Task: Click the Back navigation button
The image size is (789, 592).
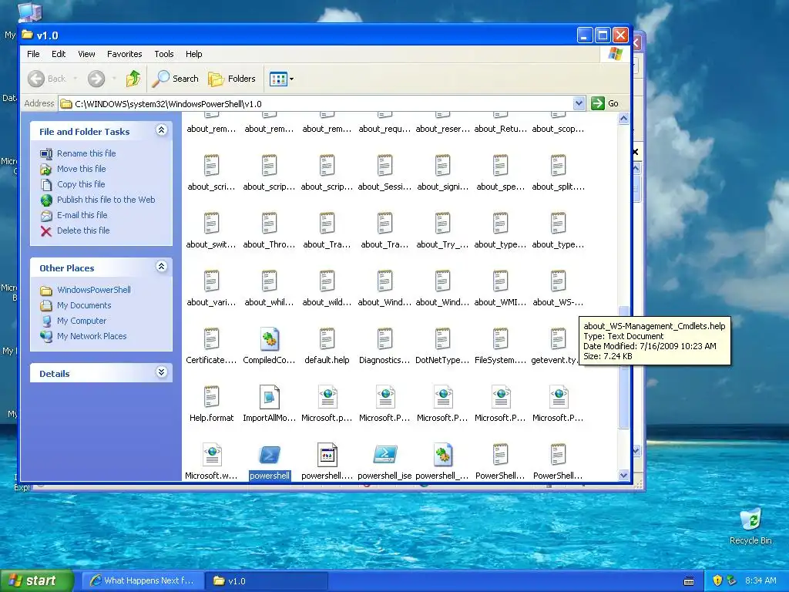Action: tap(47, 79)
